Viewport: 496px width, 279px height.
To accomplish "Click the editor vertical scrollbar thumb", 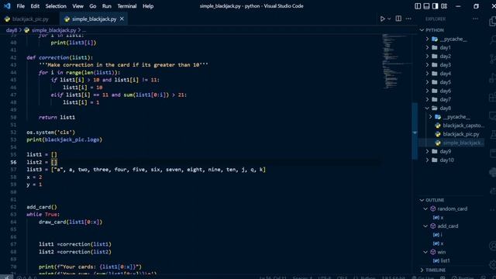I will pyautogui.click(x=415, y=131).
